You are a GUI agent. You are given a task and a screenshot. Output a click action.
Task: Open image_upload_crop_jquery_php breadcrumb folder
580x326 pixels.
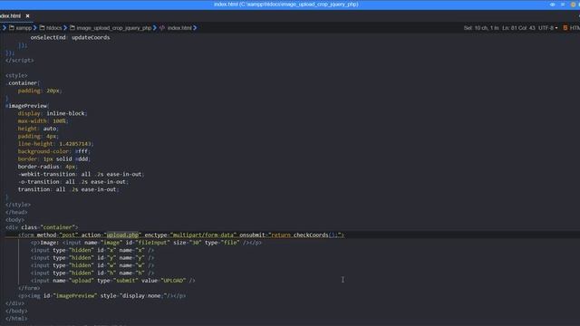(x=114, y=28)
